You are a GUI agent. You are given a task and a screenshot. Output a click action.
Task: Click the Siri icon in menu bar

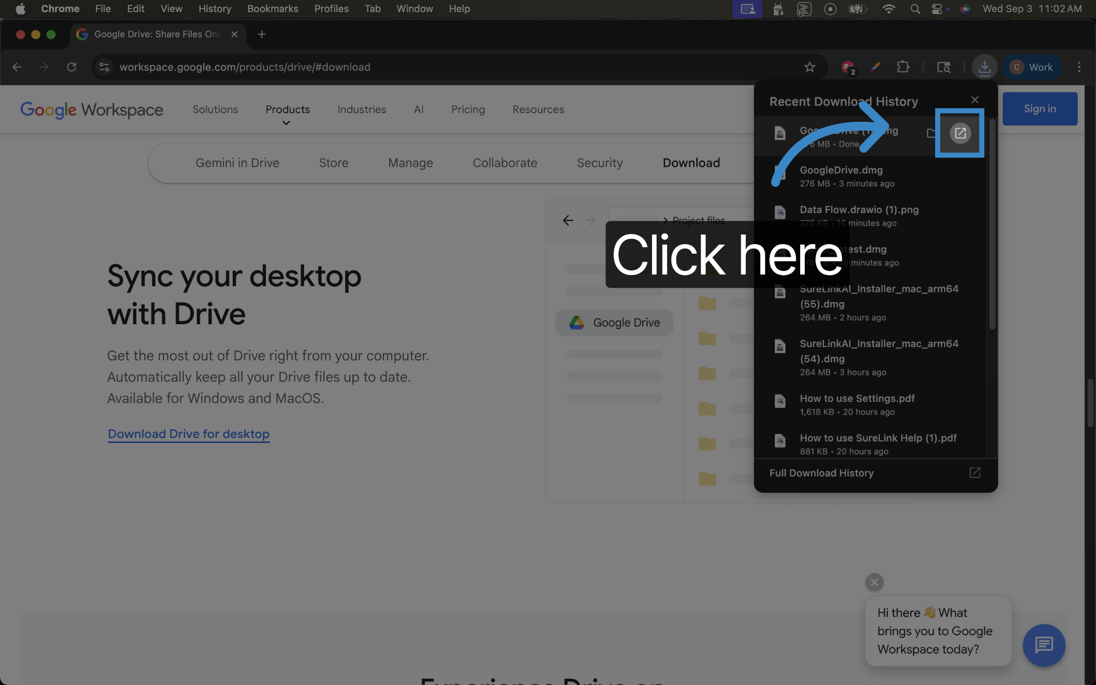point(965,9)
